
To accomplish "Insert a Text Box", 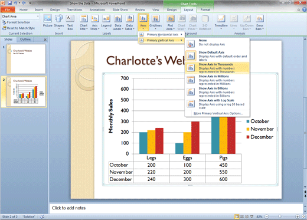I will pyautogui.click(x=70, y=22).
